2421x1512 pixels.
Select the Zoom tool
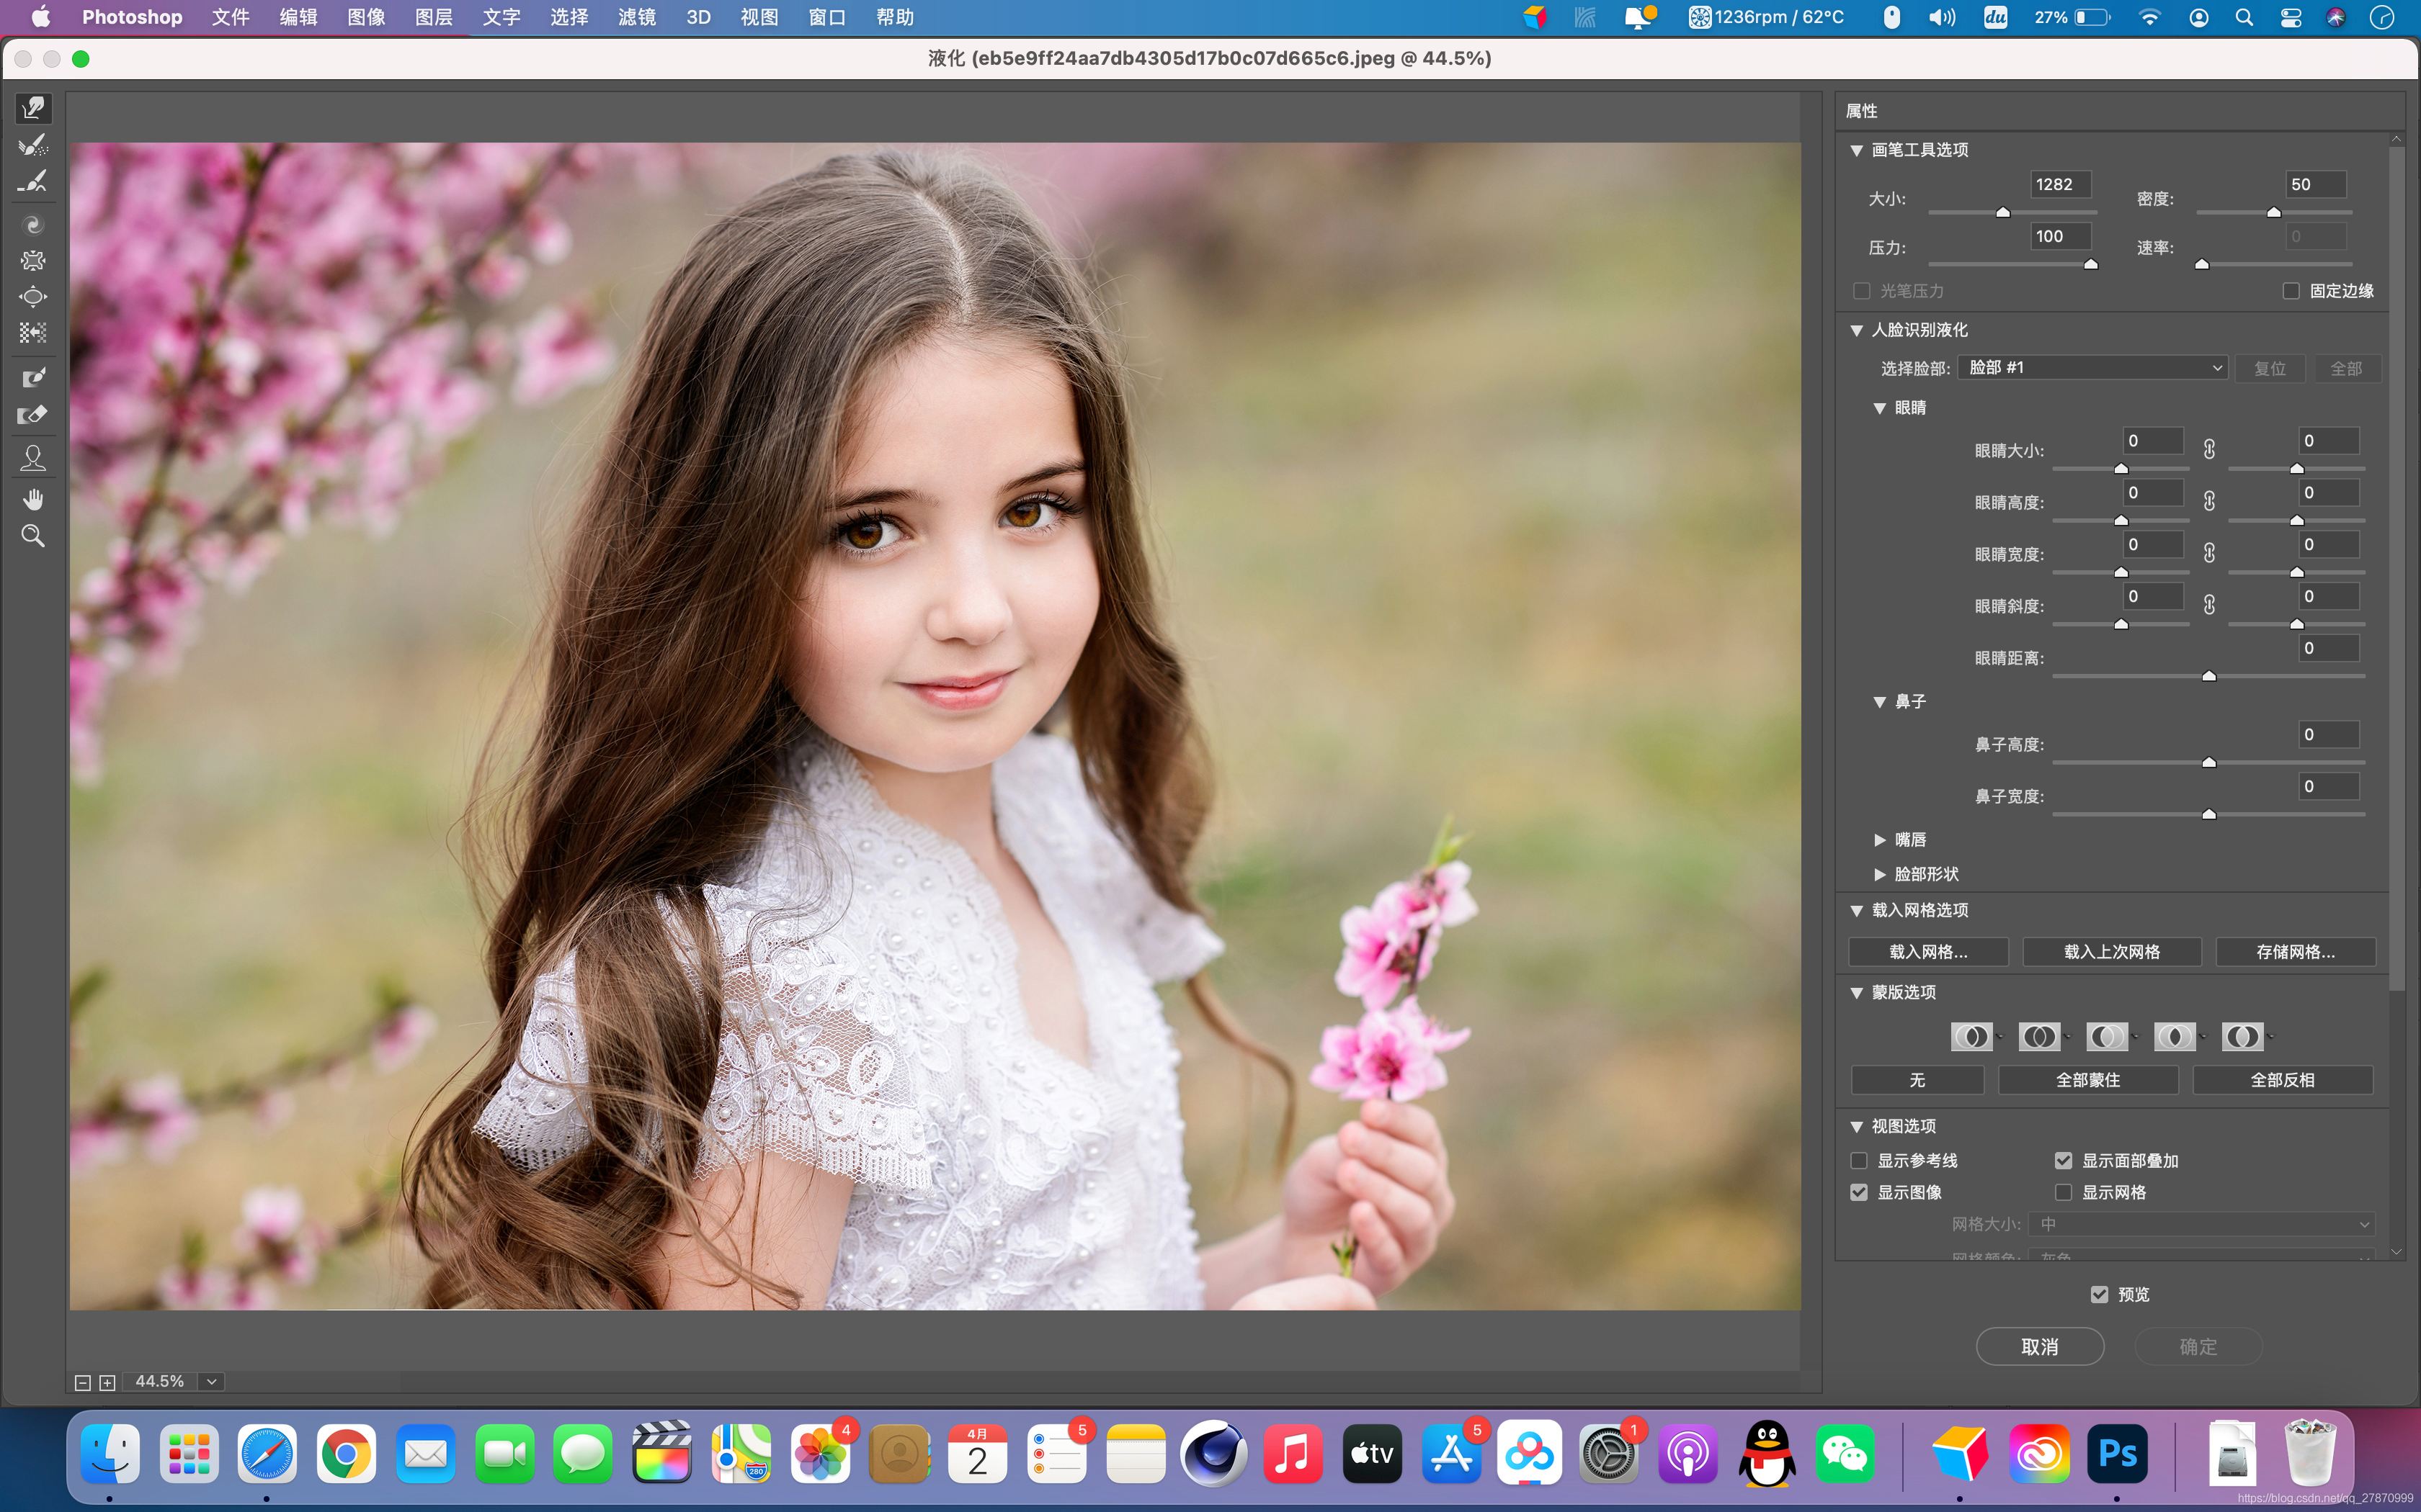coord(33,536)
